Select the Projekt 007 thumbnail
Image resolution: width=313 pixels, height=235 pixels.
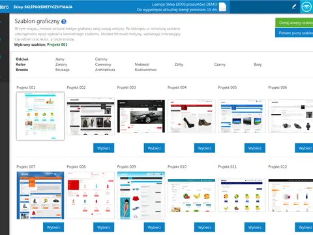tap(40, 195)
